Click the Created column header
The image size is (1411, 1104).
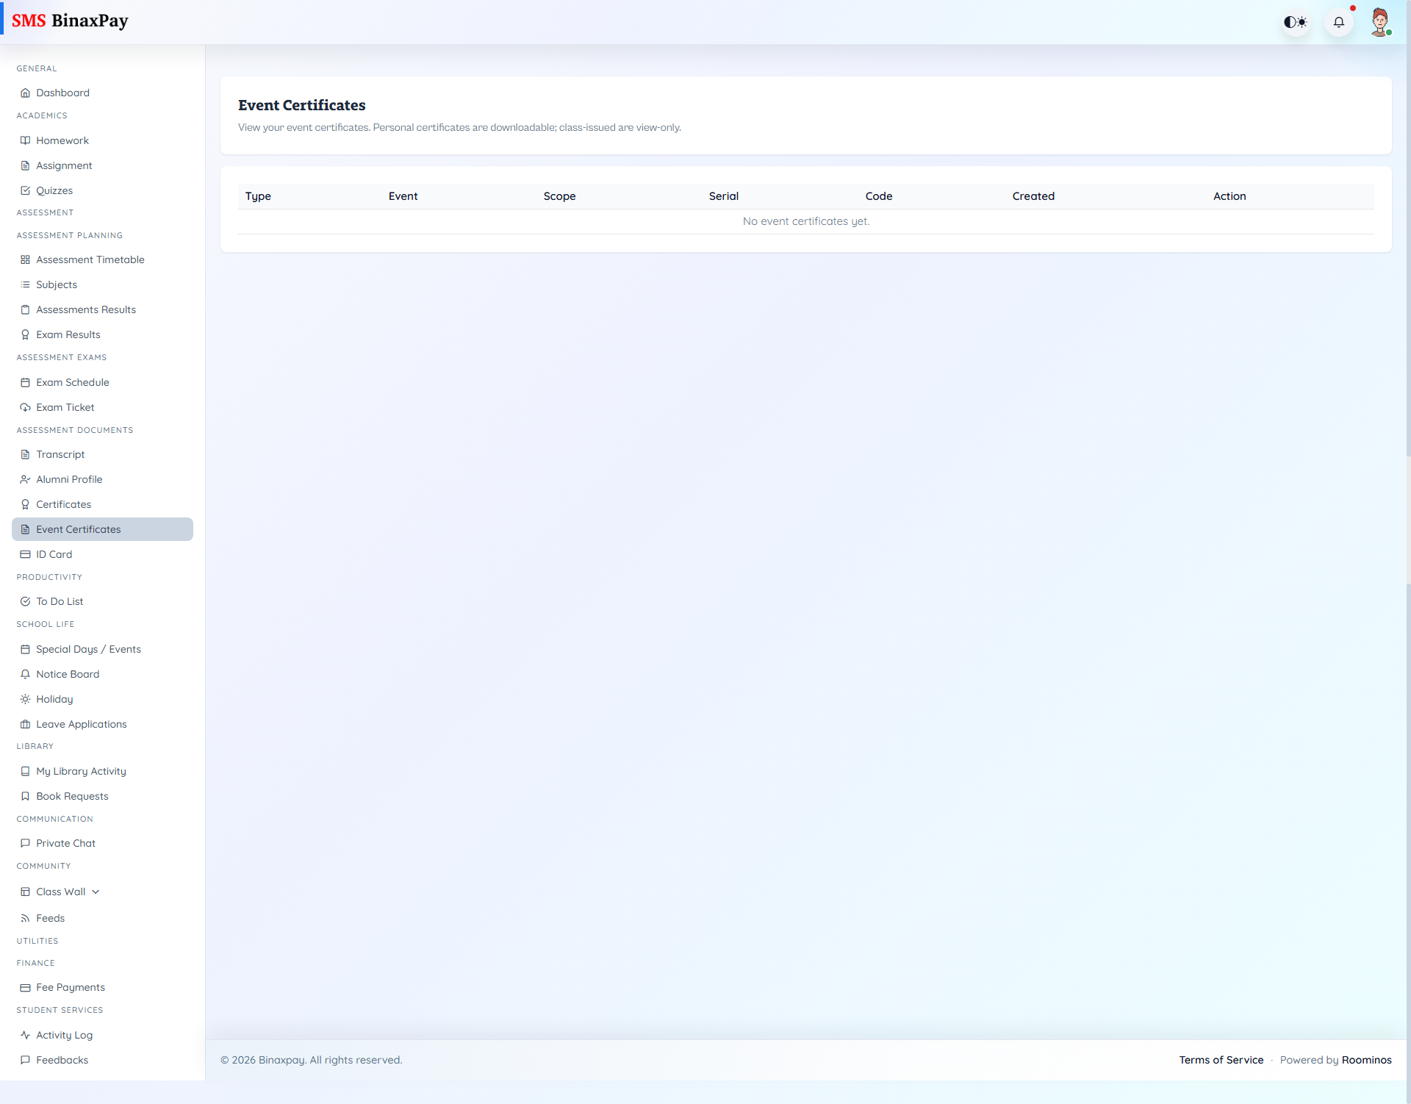pos(1033,196)
